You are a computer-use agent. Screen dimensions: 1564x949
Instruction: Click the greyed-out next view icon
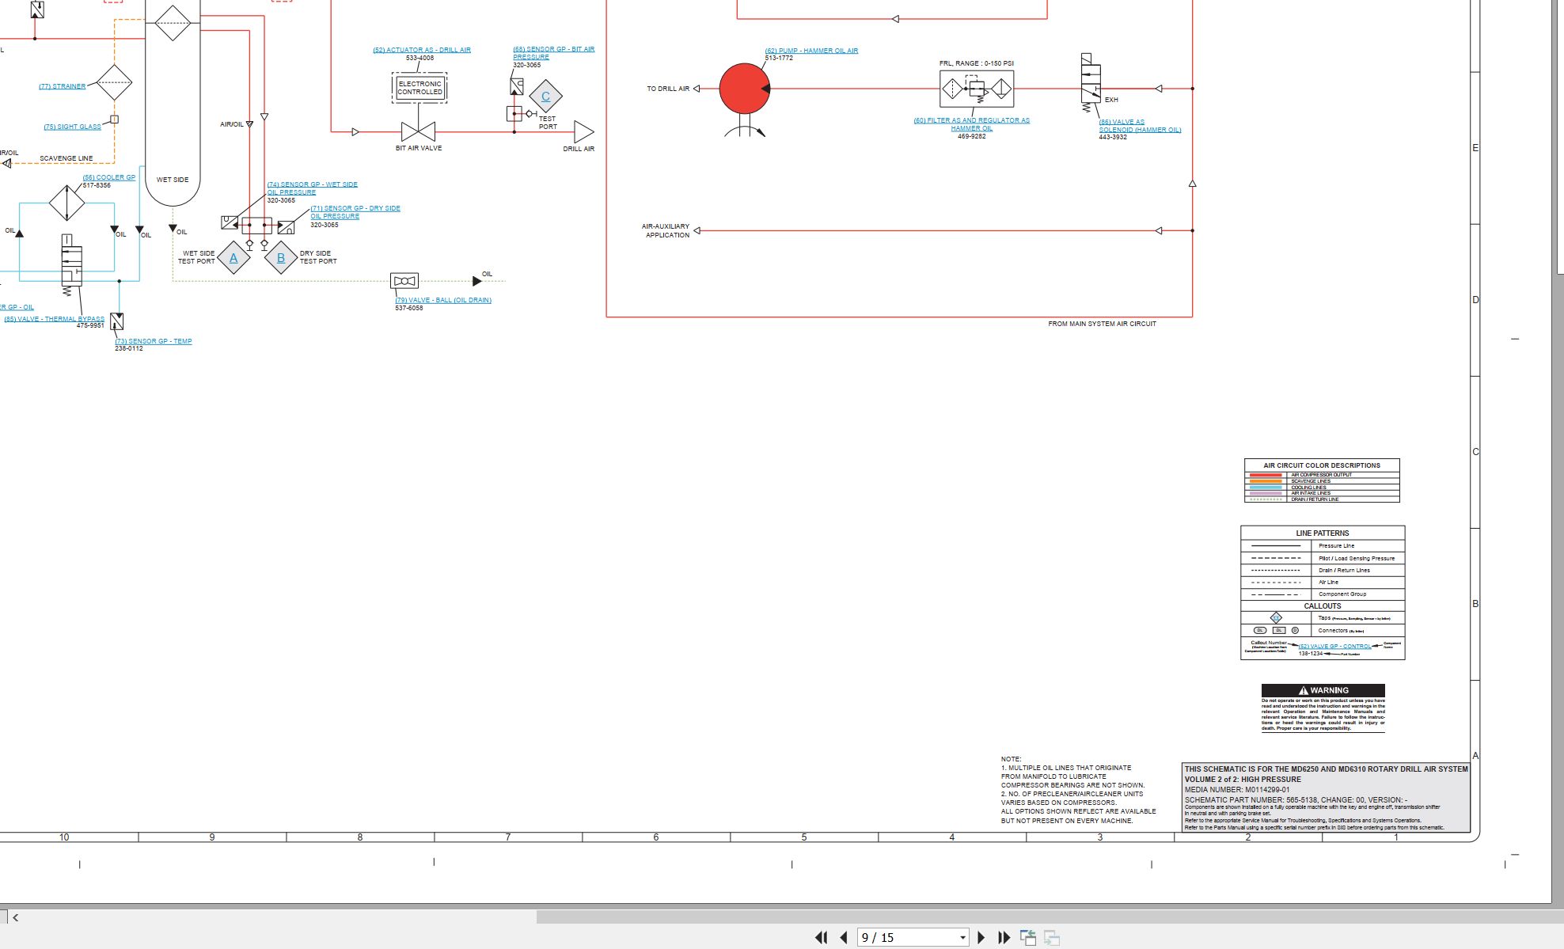[x=1052, y=937]
